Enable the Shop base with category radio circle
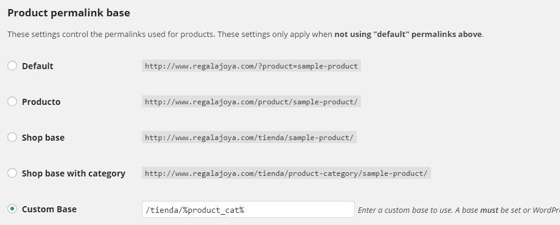The width and height of the screenshot is (560, 225). click(12, 173)
